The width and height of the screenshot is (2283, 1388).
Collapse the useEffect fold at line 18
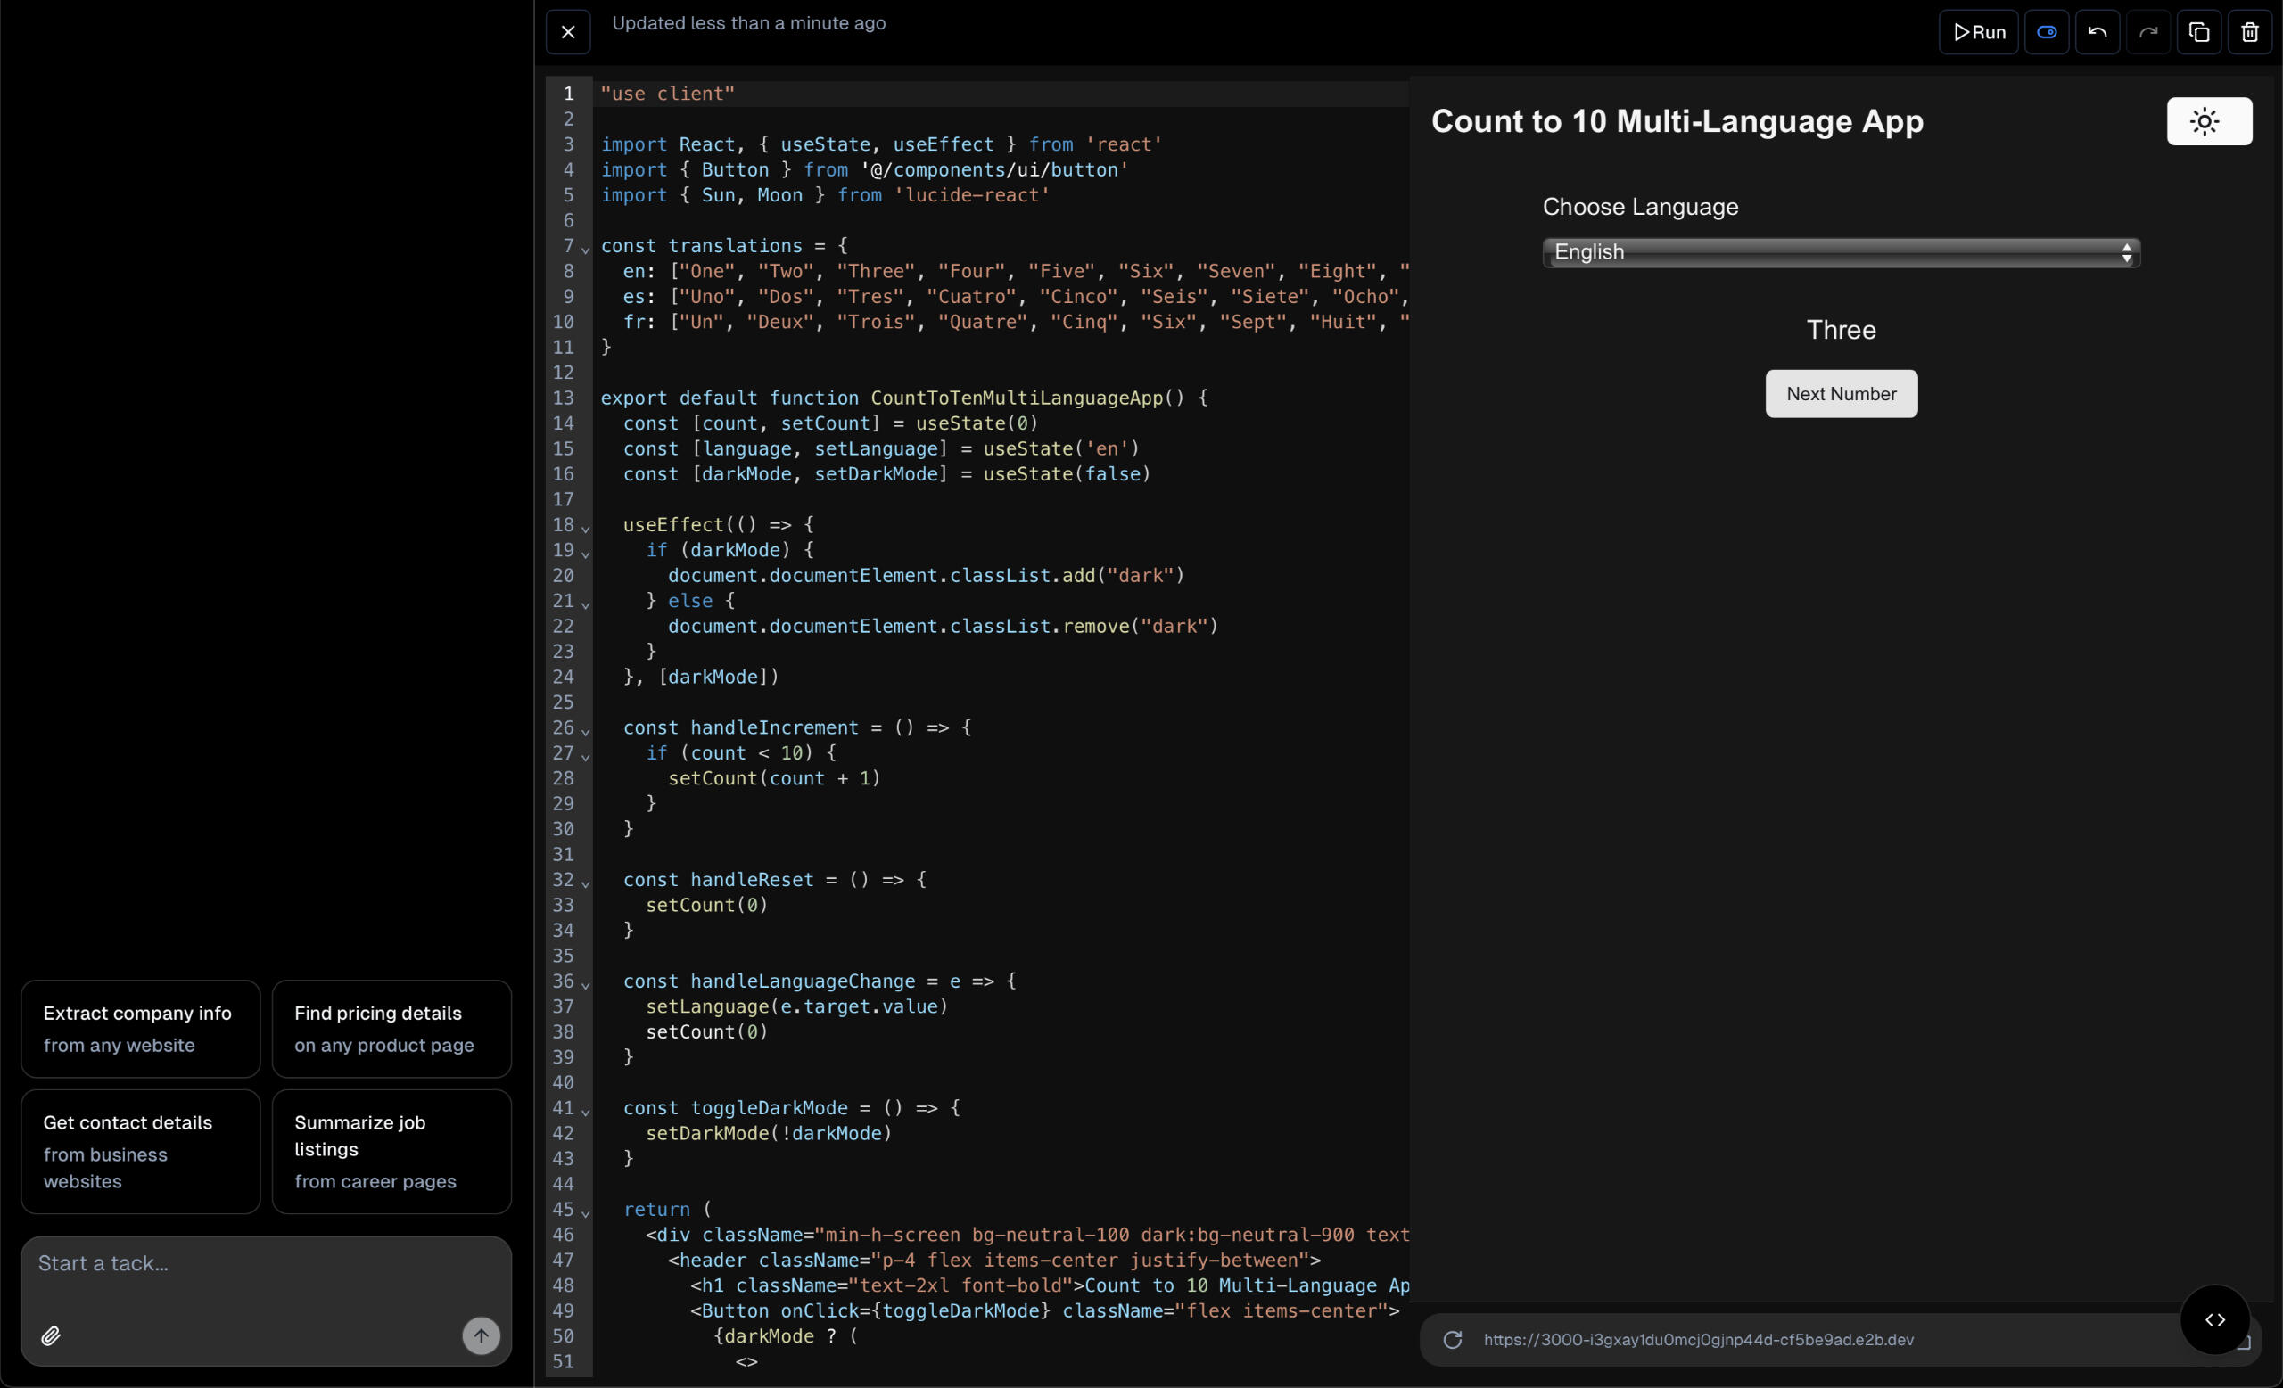pyautogui.click(x=586, y=528)
